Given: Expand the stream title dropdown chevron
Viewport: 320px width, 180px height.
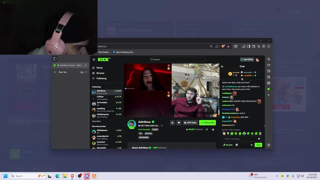Looking at the screenshot, I should click(x=162, y=126).
